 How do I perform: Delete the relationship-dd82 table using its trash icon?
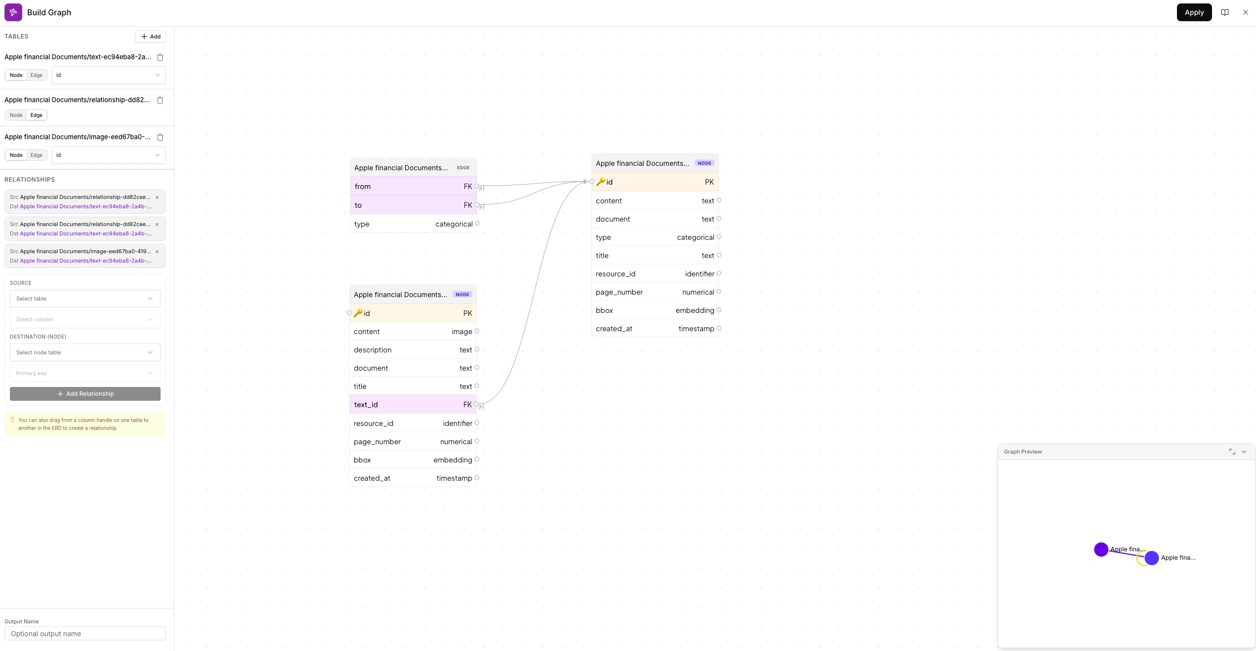[x=160, y=100]
